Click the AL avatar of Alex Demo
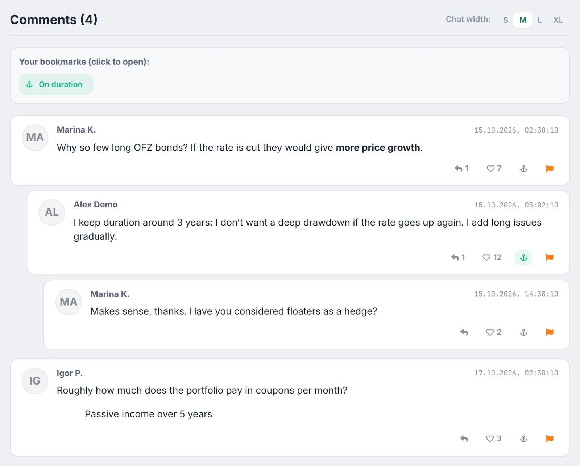 pos(52,213)
